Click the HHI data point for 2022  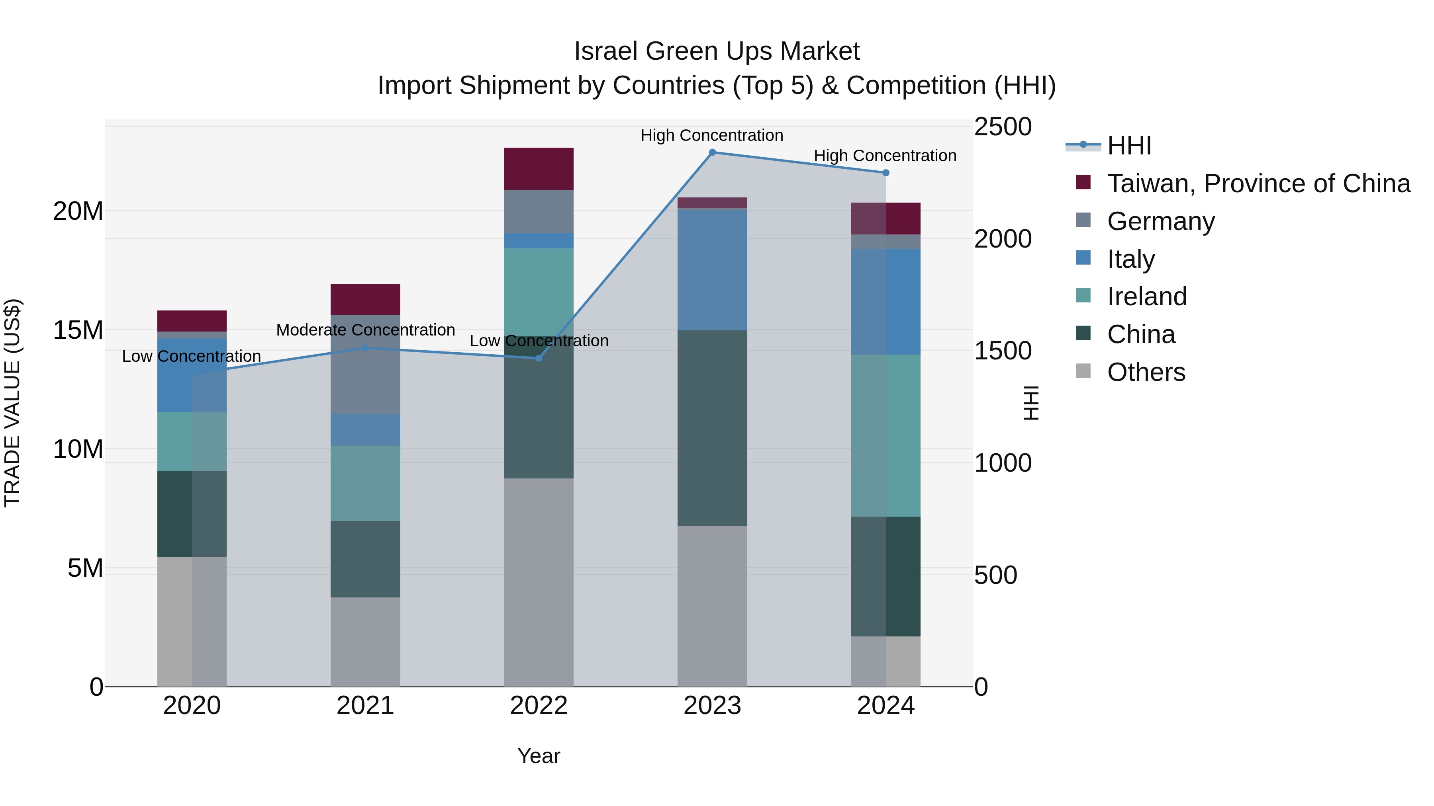[539, 358]
